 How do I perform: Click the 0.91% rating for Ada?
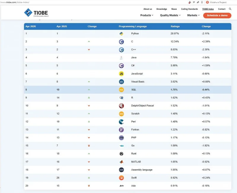pos(174,186)
